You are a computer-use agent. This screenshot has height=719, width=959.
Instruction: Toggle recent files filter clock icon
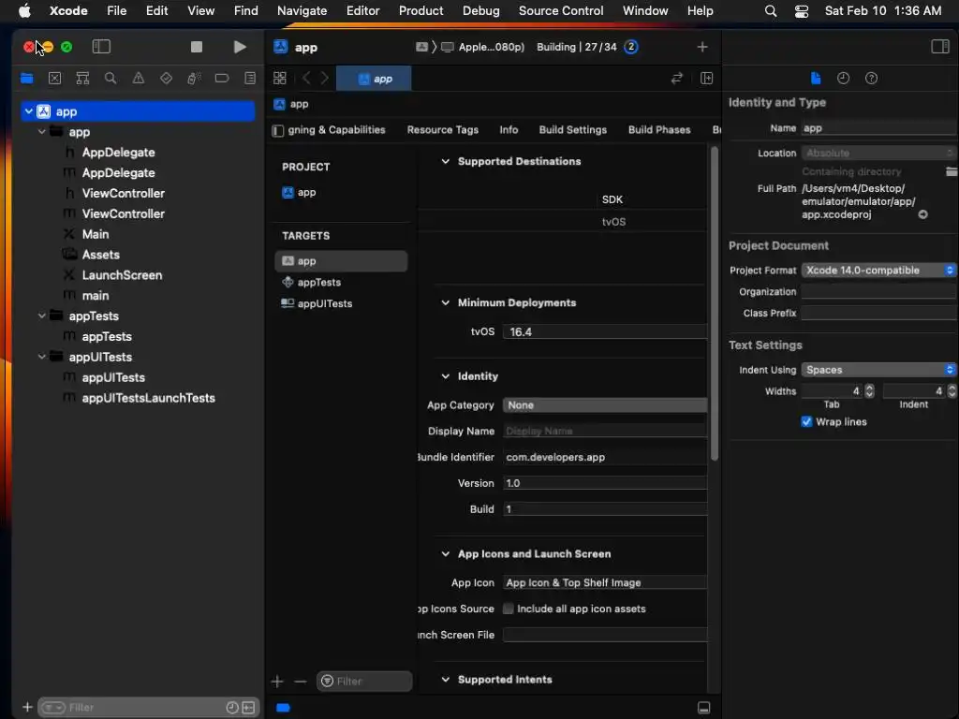pos(232,708)
